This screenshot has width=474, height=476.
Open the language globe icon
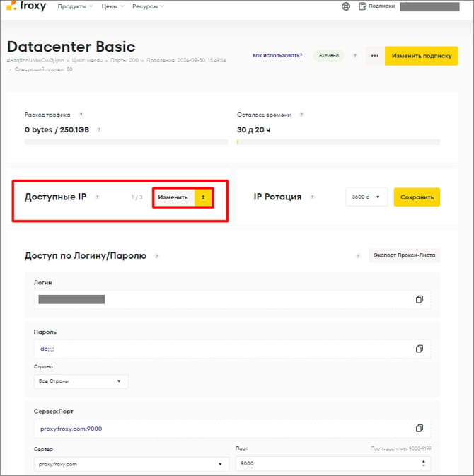tap(346, 6)
